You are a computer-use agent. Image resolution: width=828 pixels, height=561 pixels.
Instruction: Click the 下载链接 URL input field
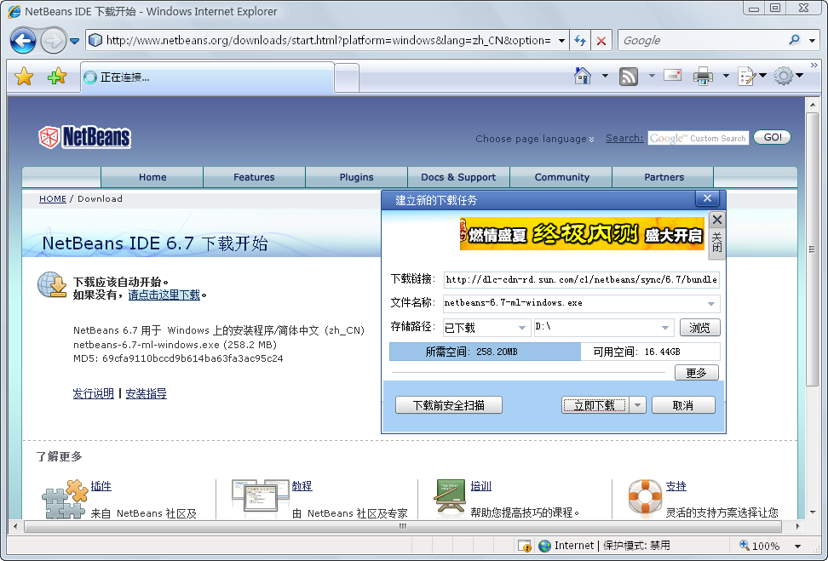[x=581, y=279]
